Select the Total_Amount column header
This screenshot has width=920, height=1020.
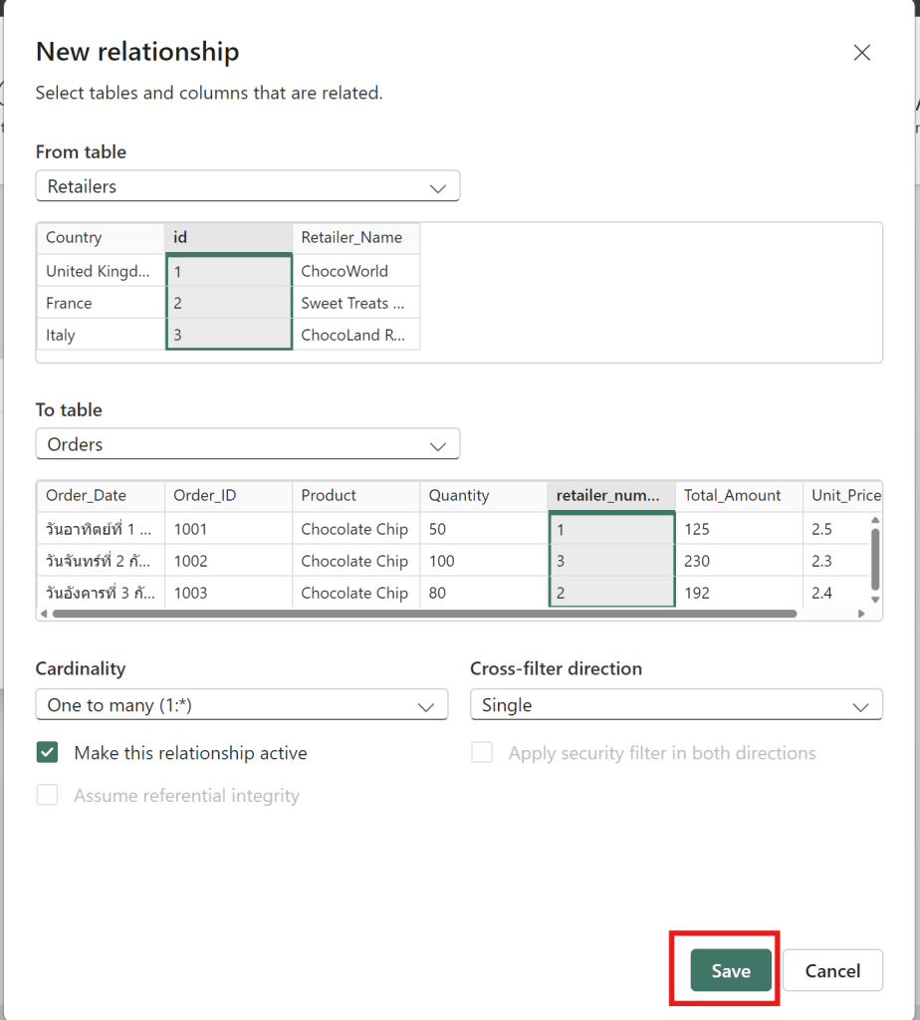(x=738, y=496)
